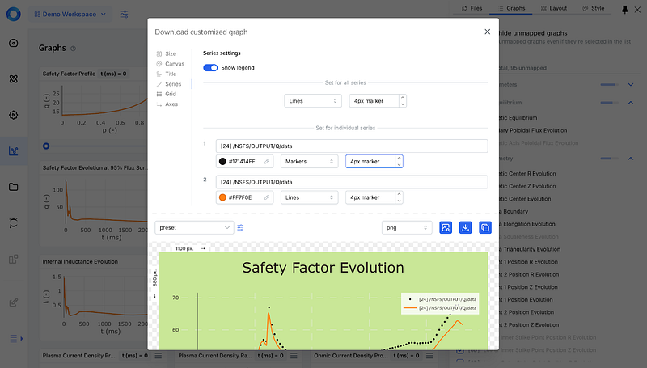Open menu icon for Ohmic Current Density graph

[x=429, y=356]
